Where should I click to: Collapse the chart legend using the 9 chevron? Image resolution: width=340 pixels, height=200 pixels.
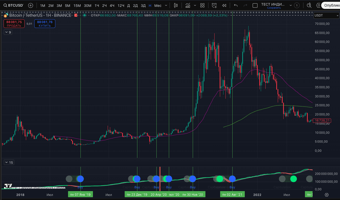click(x=8, y=32)
